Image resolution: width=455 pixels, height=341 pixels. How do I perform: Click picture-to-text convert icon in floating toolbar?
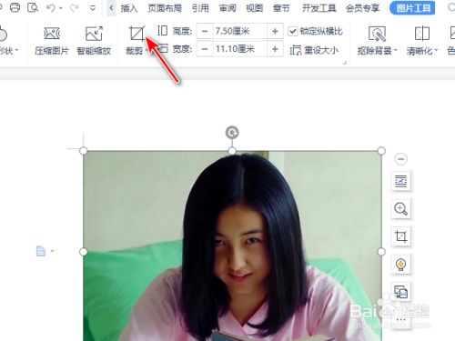tap(400, 292)
